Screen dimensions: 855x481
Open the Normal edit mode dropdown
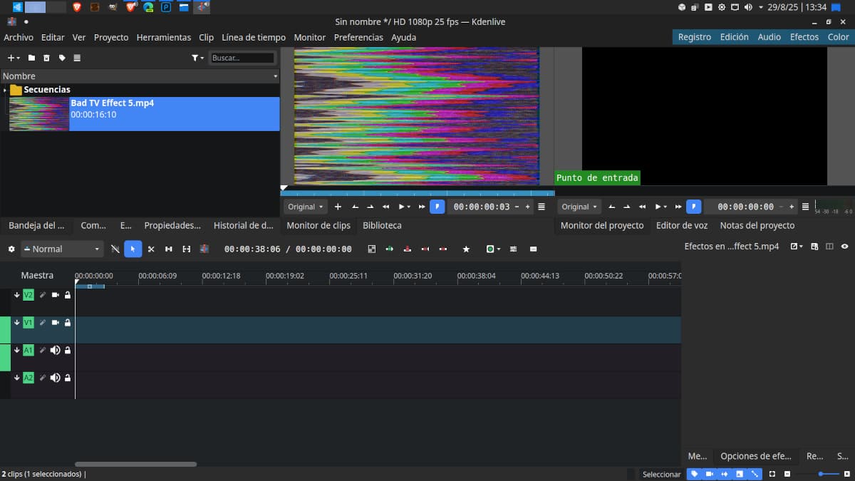pyautogui.click(x=62, y=249)
